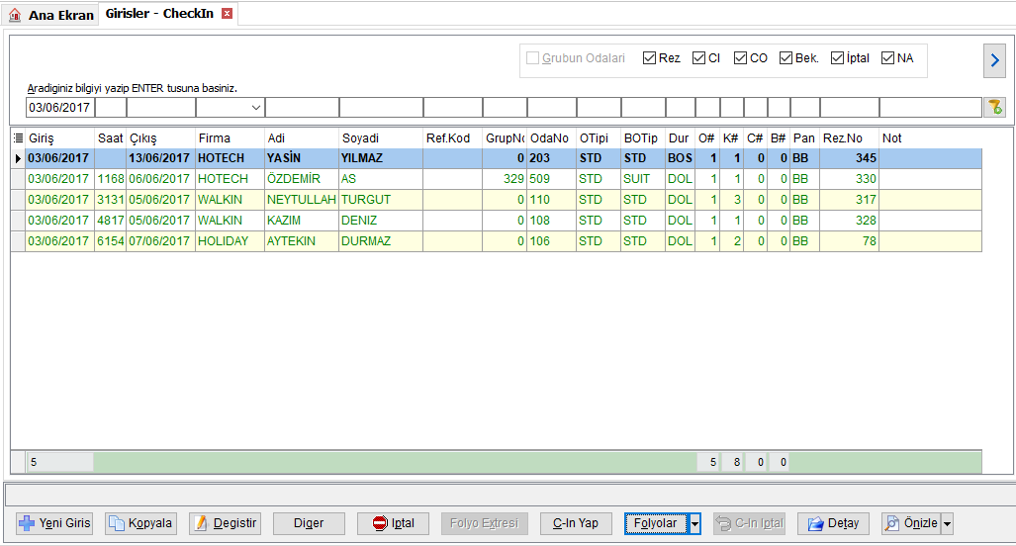Image resolution: width=1016 pixels, height=546 pixels.
Task: Click the Önizle preview button
Action: 911,523
